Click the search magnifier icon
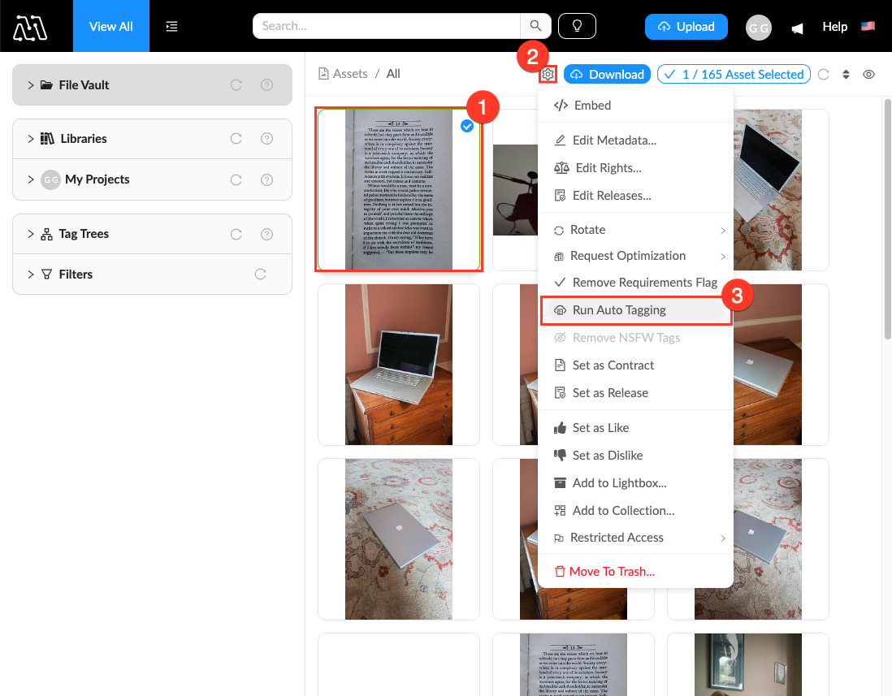This screenshot has height=696, width=892. 535,26
